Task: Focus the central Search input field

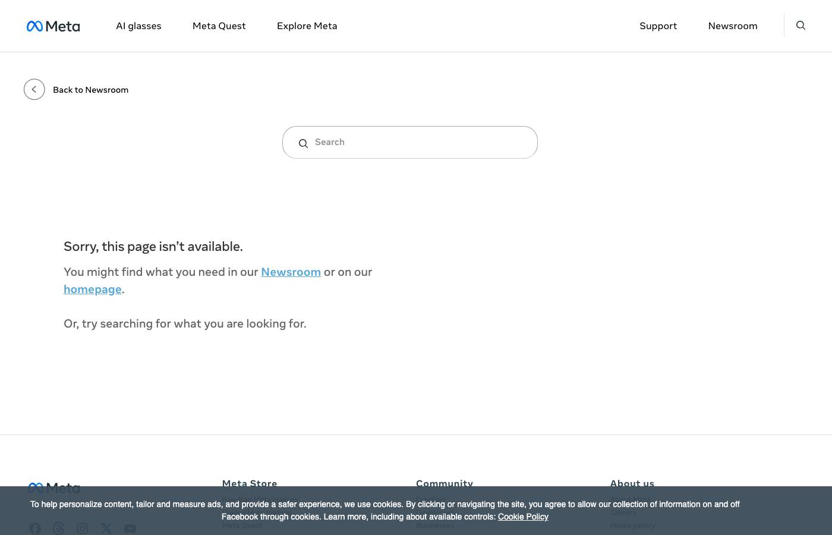Action: [422, 142]
